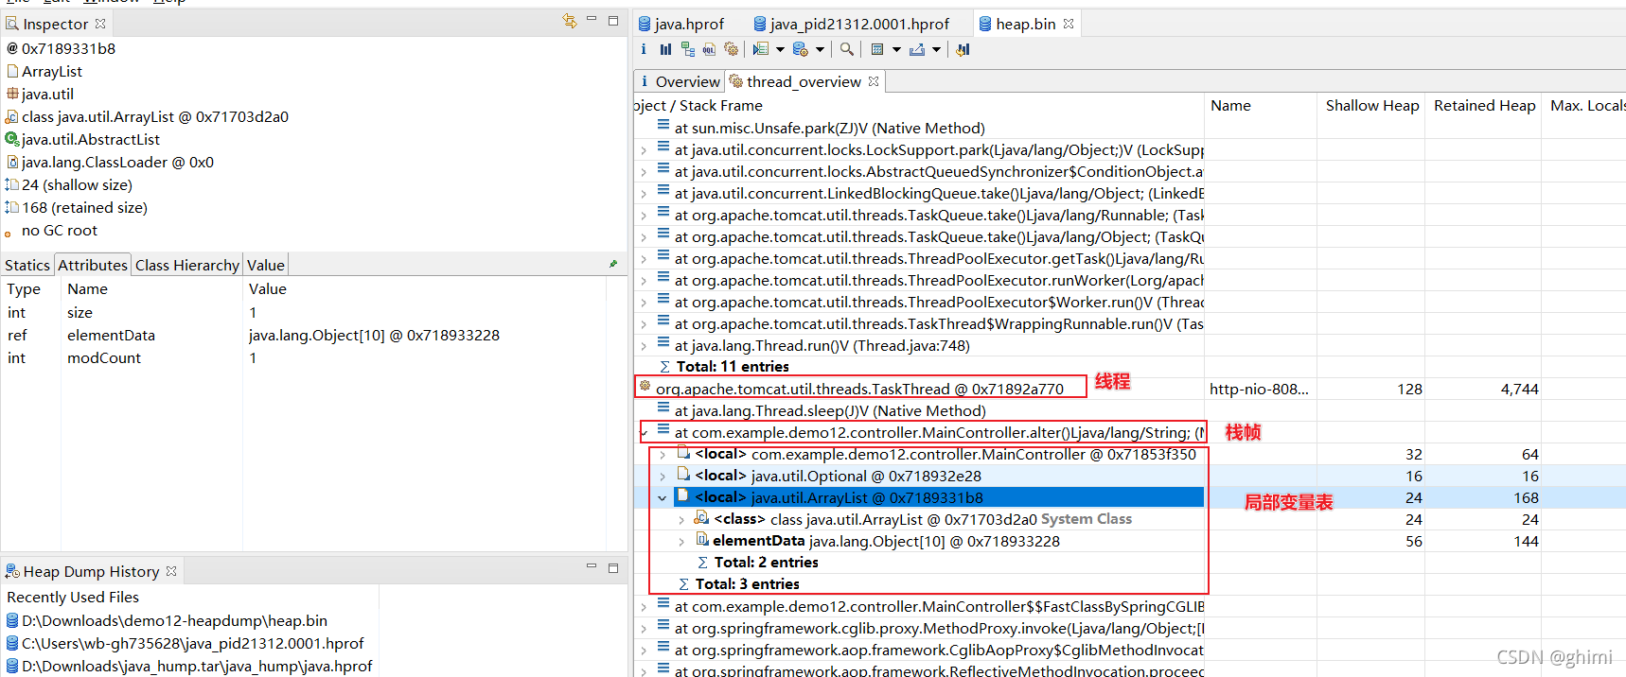Open the Overview info toolbar icon
Screen dimensions: 1626x677
(x=644, y=49)
